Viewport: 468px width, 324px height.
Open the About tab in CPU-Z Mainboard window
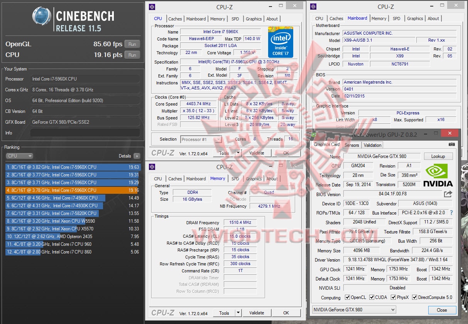tap(433, 18)
